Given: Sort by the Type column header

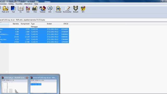Looking at the screenshot, I should [x=33, y=24].
